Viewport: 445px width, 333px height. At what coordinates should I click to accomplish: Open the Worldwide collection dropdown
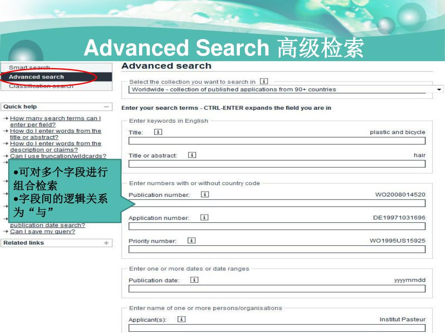285,89
